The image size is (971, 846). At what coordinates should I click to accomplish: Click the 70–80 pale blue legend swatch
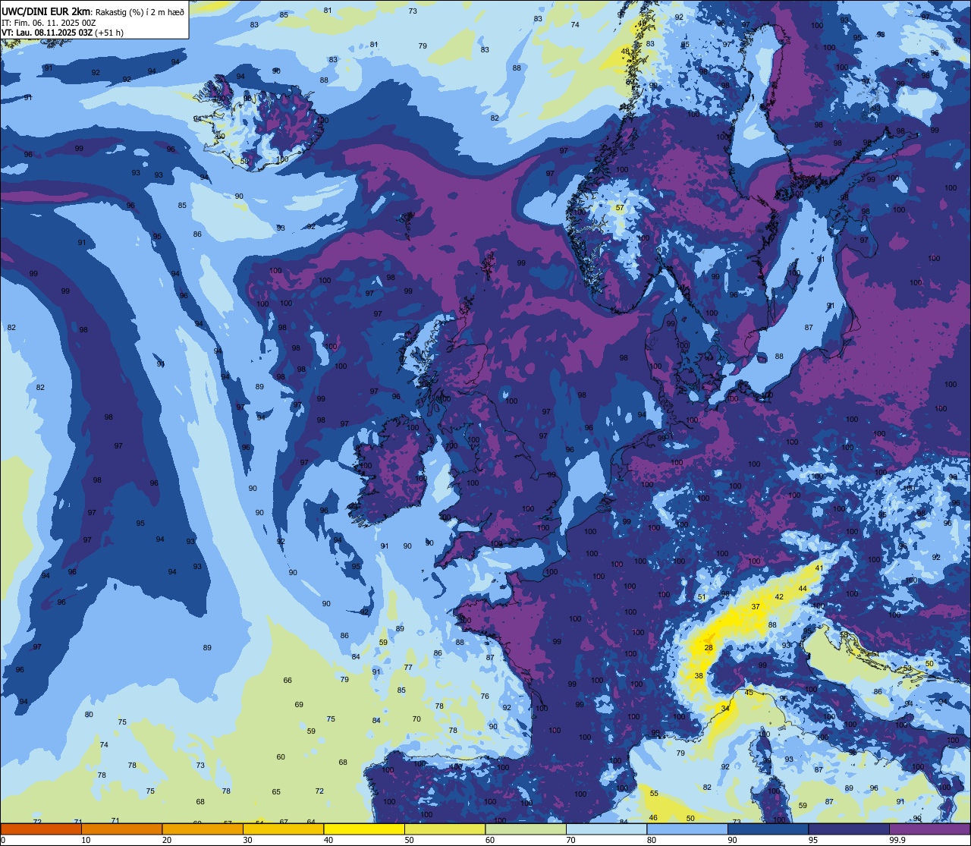pyautogui.click(x=607, y=829)
